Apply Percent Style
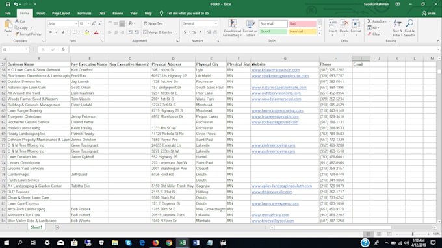442x248 pixels. (194, 32)
